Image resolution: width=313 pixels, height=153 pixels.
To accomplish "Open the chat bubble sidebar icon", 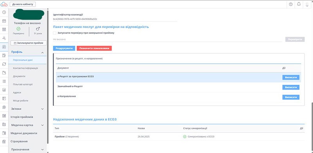I will point(4,107).
